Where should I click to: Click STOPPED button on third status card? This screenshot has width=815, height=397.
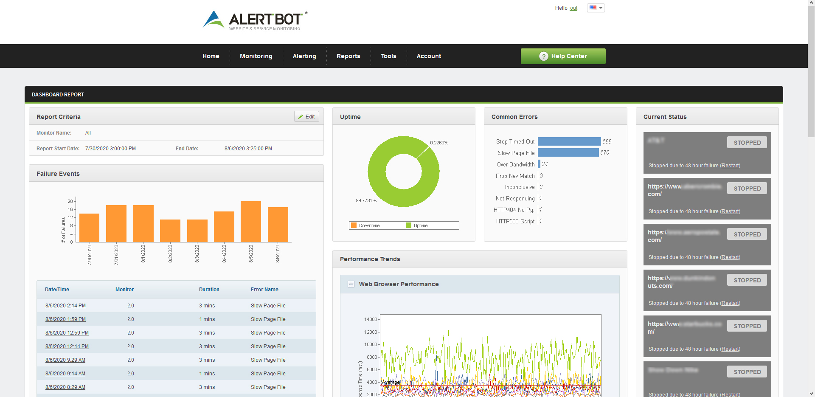tap(747, 234)
